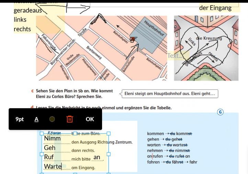248x174 pixels.
Task: Open the 9pt font size option
Action: click(20, 119)
